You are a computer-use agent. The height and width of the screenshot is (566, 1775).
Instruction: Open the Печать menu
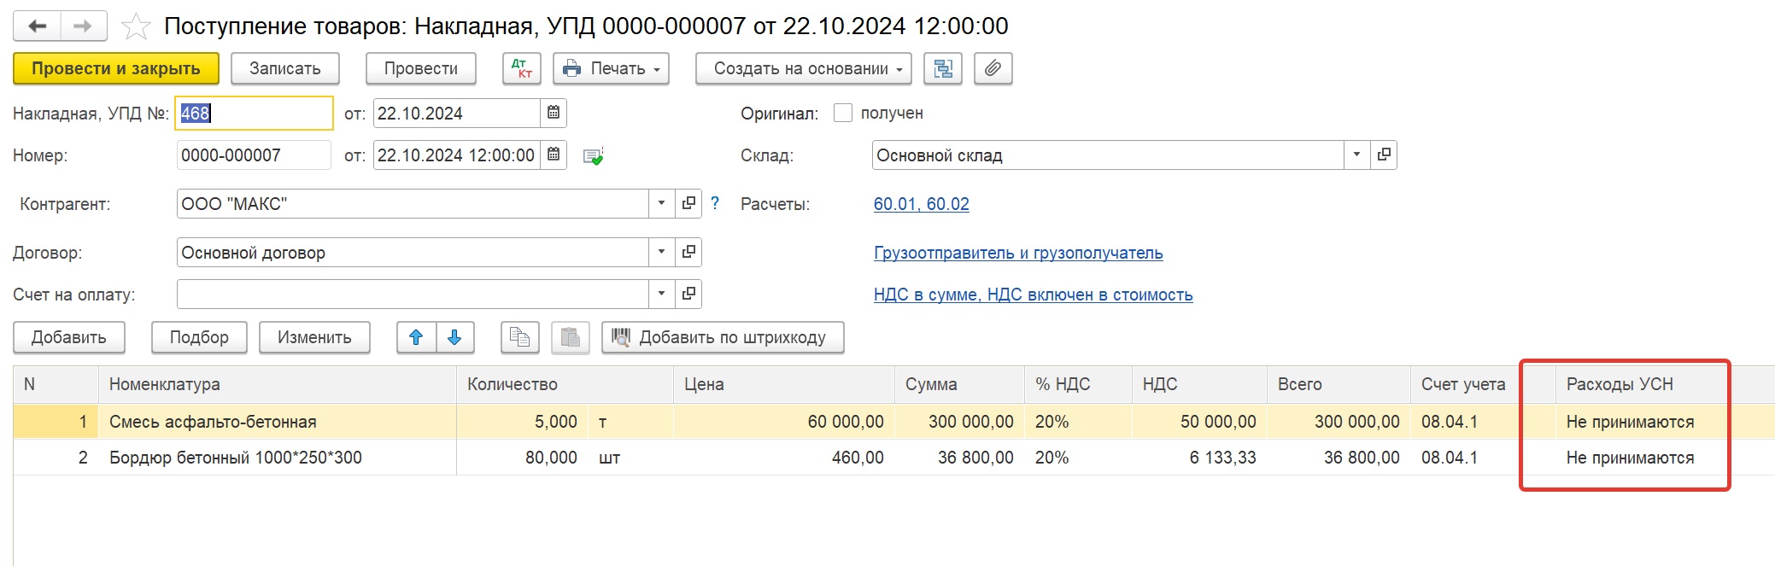611,68
